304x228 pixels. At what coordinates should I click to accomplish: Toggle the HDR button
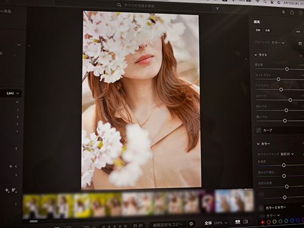[x=298, y=32]
